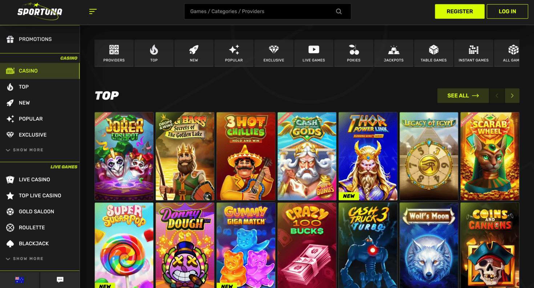Open the Gummy Giga Match game
The width and height of the screenshot is (534, 288).
click(246, 245)
